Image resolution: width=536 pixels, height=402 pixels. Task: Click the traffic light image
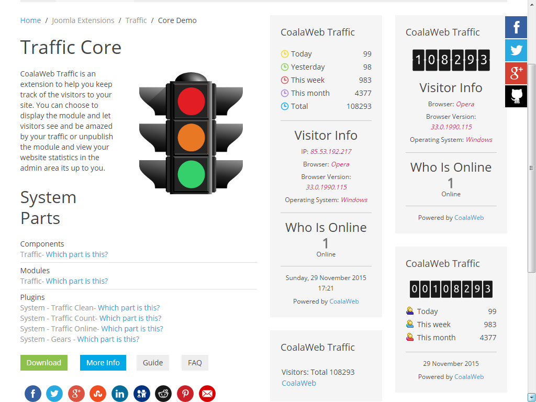(191, 133)
